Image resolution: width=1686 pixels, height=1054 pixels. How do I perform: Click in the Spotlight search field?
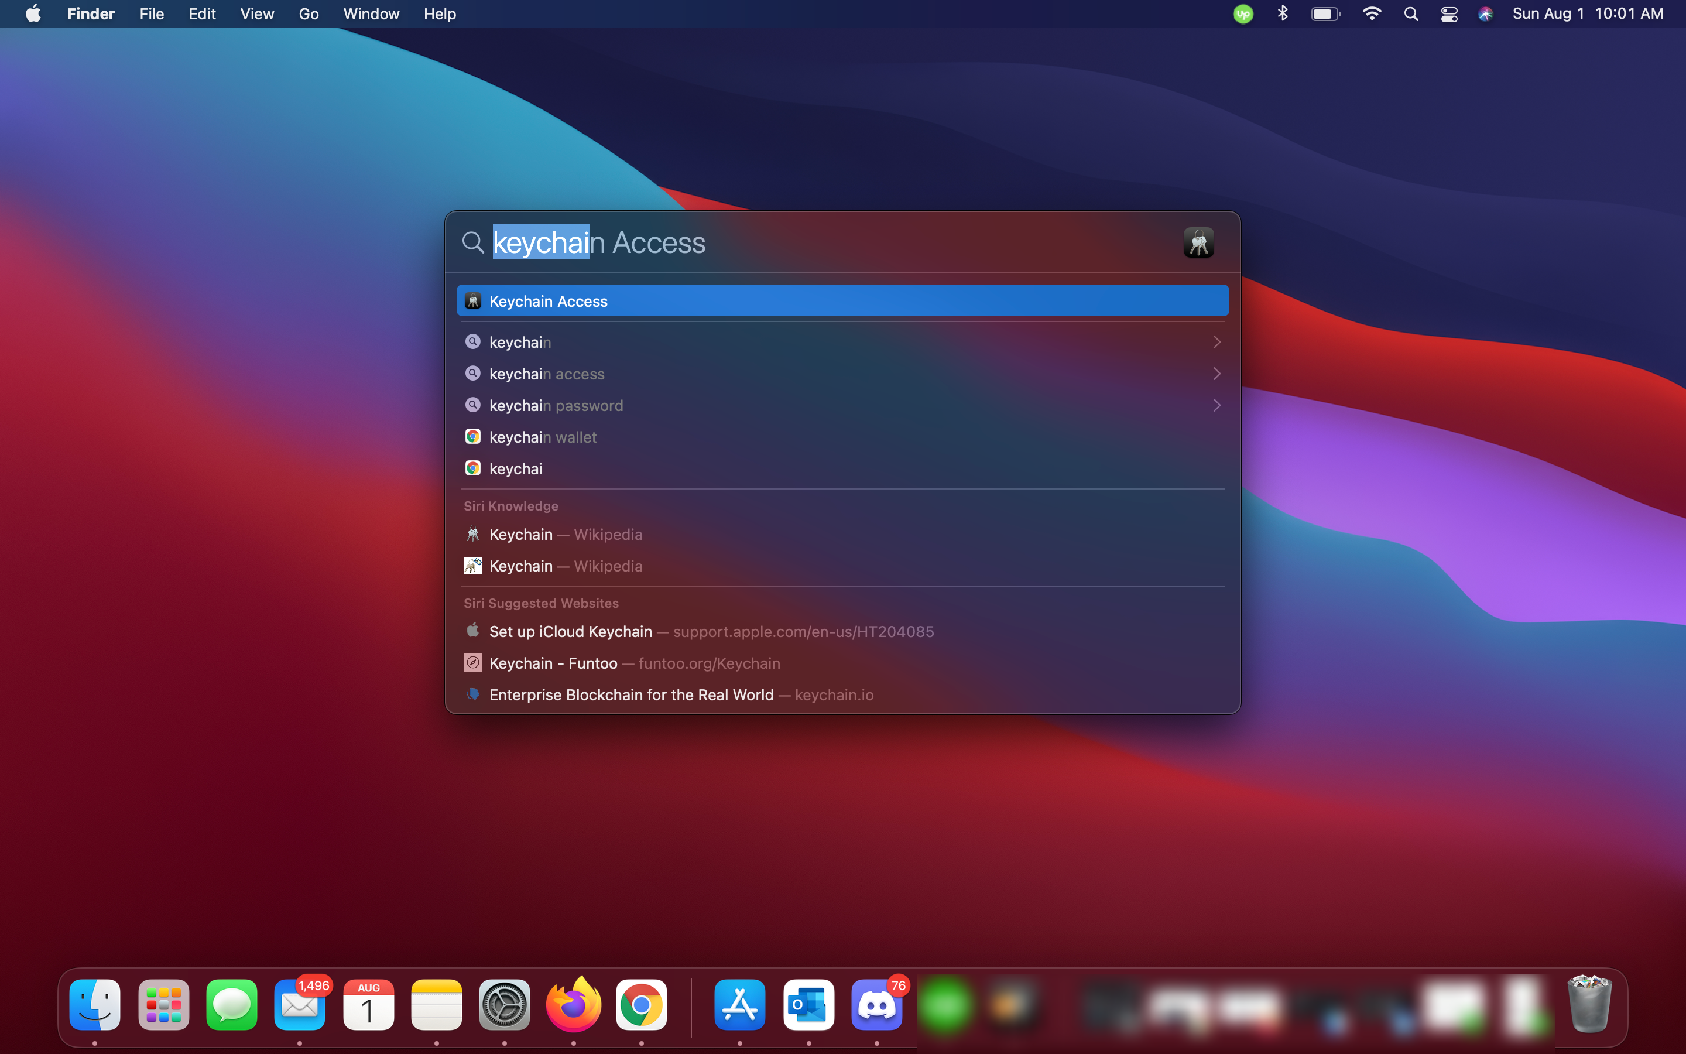click(836, 242)
